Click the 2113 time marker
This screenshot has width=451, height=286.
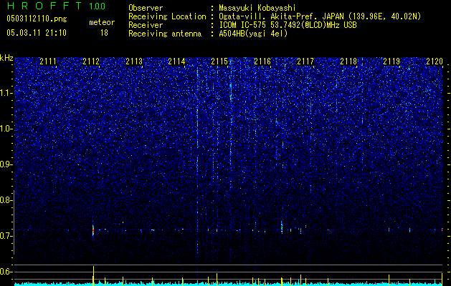(134, 61)
